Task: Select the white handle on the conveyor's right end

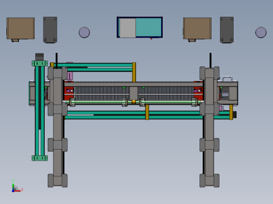Action: [x=227, y=78]
